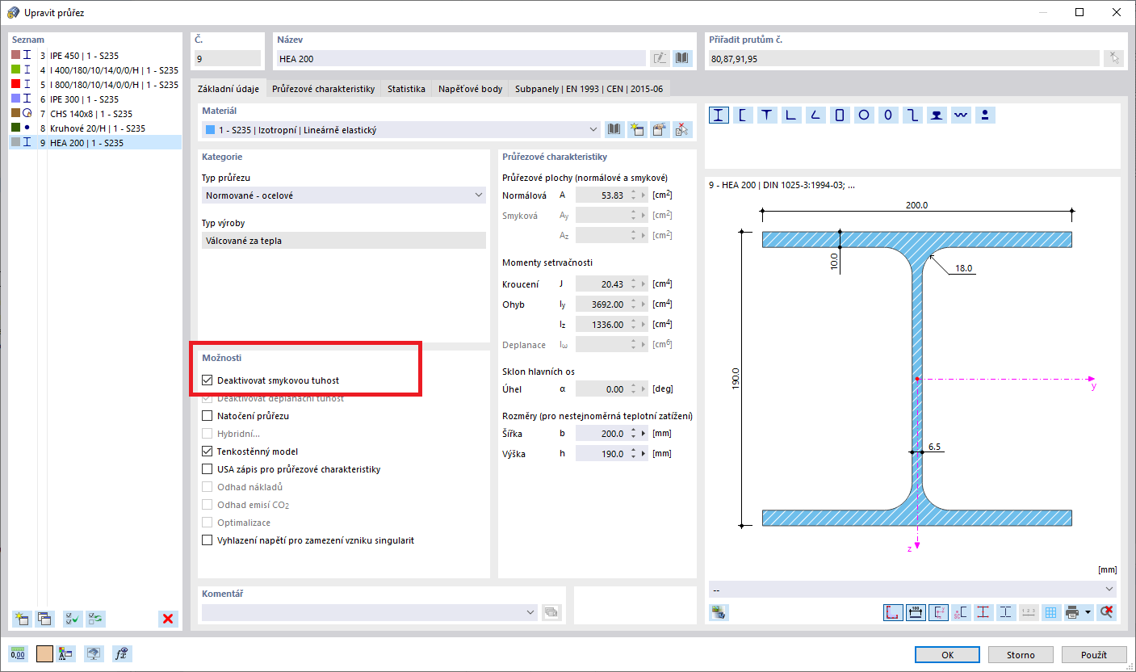Viewport: 1136px width, 672px height.
Task: Show the shear center icon in preview
Action: pyautogui.click(x=961, y=612)
